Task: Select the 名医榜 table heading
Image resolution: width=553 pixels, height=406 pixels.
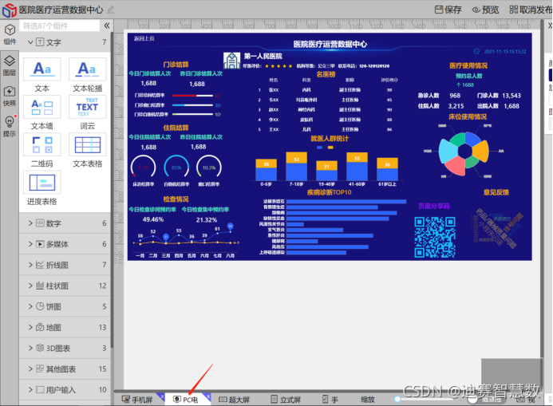Action: tap(326, 74)
